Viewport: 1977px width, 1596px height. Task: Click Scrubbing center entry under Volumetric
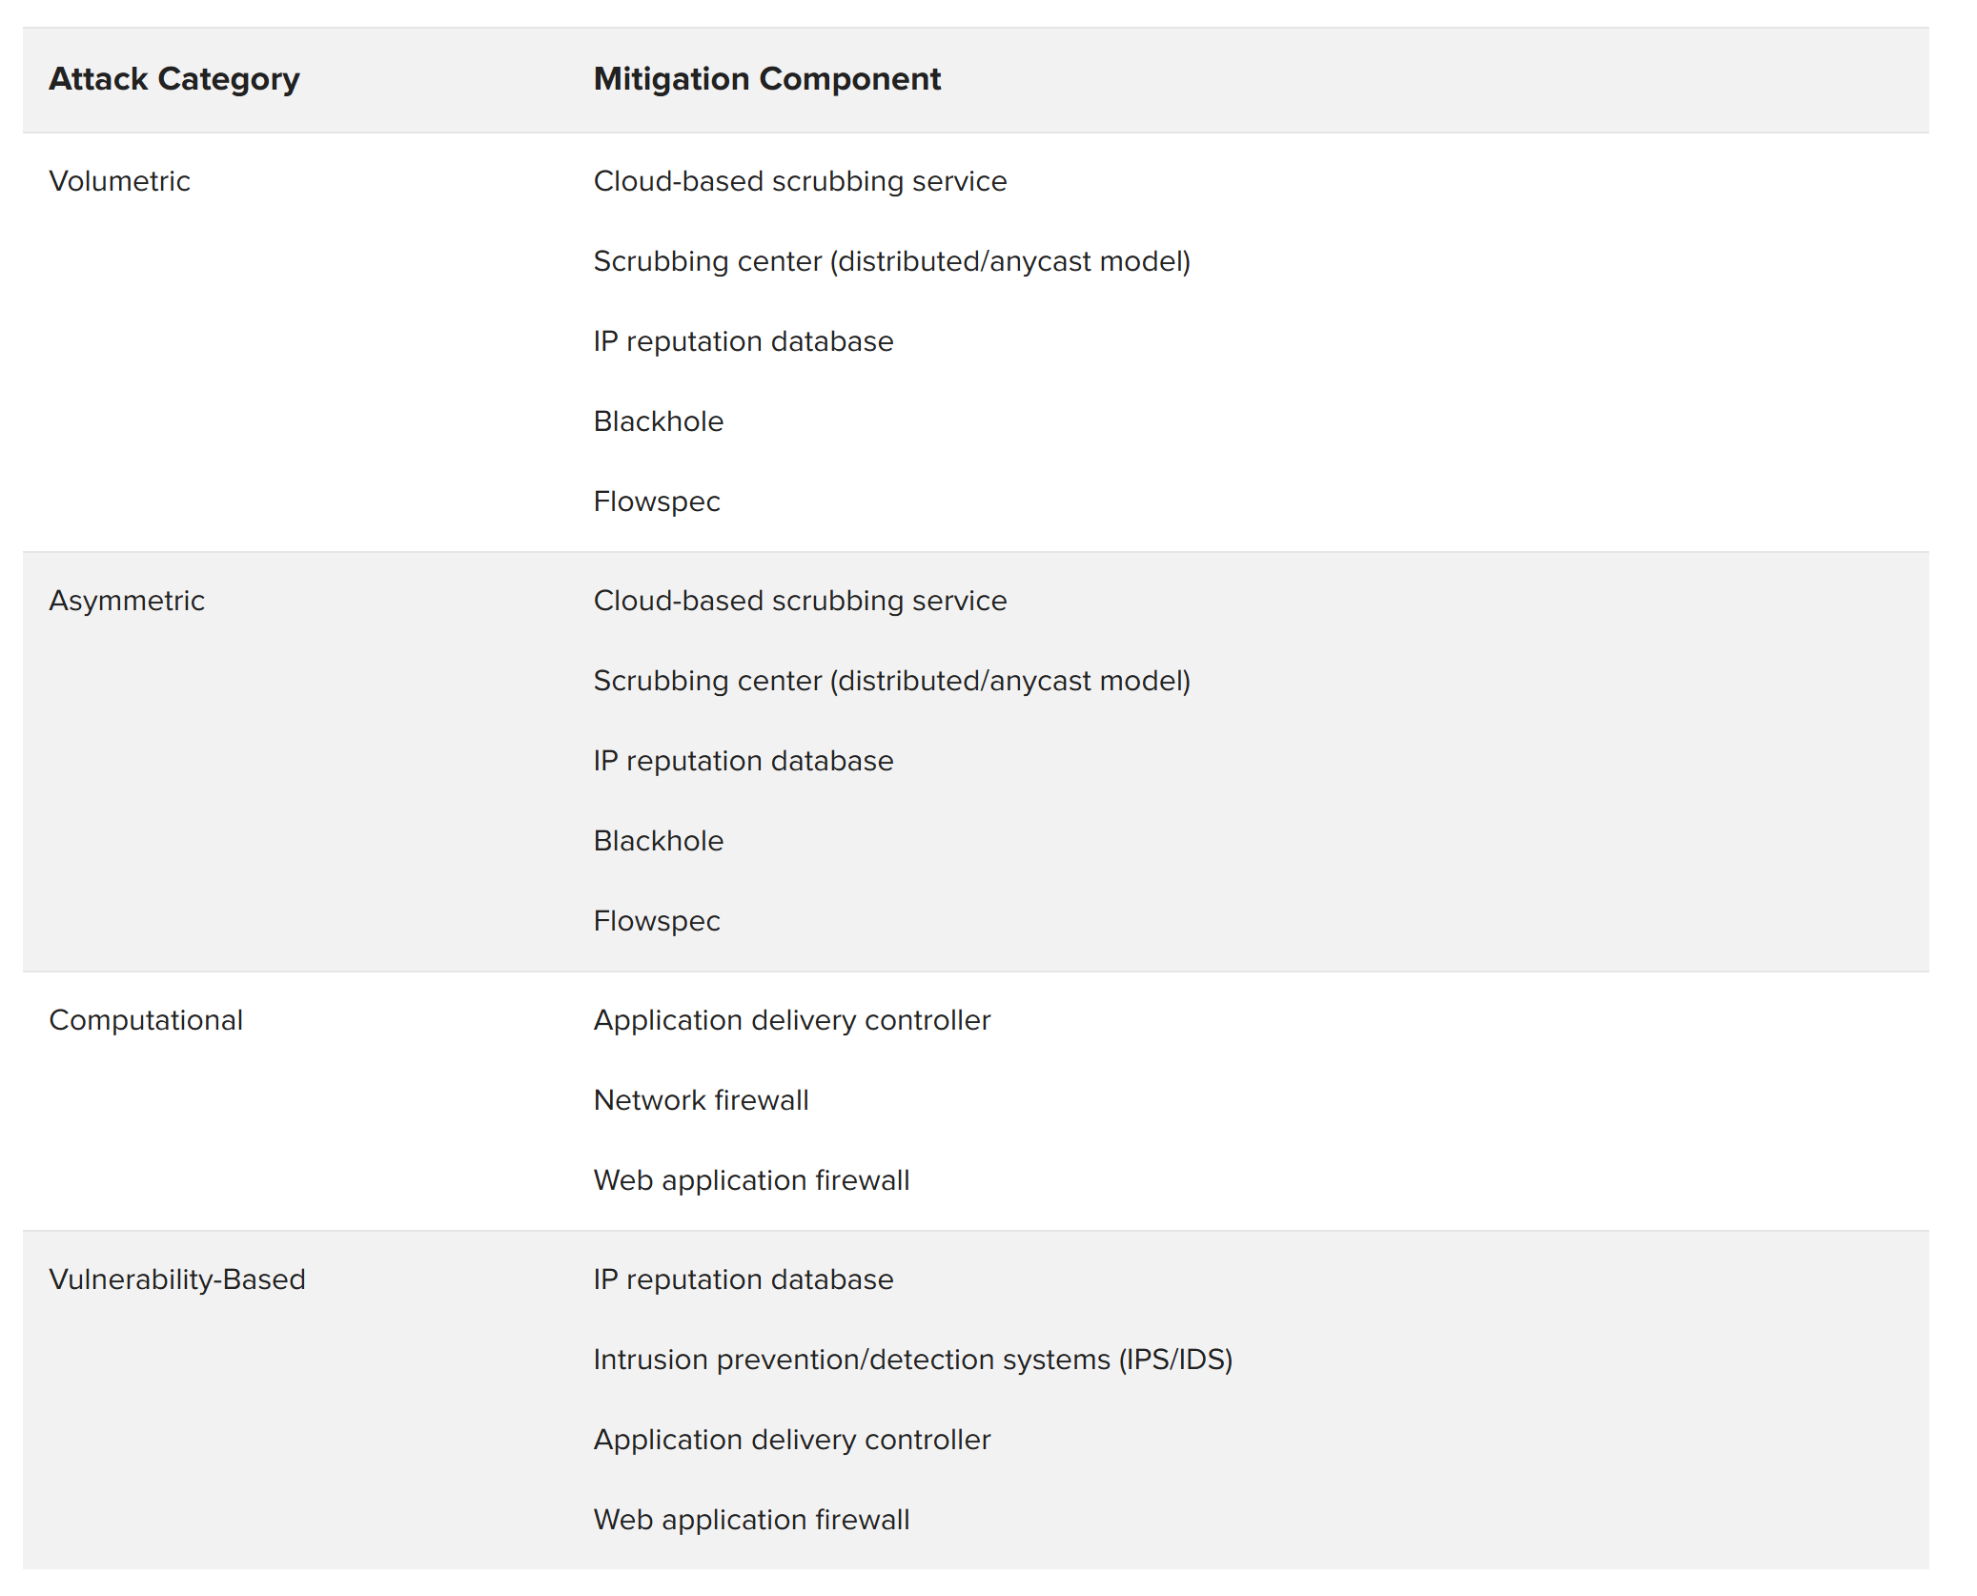tap(892, 261)
